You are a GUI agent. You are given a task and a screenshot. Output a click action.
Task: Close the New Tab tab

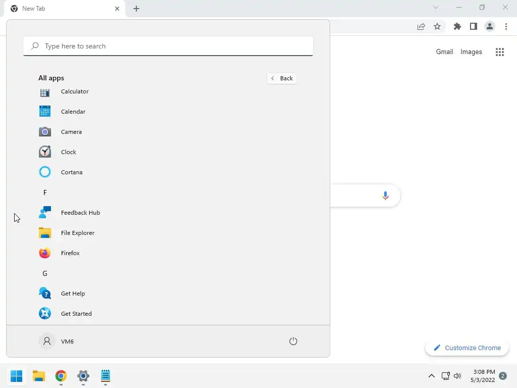[x=117, y=9]
